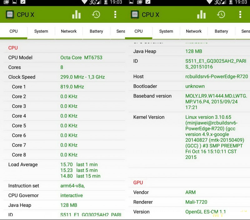This screenshot has height=220, width=250.
Task: Click the Version value OpenGL ES-CM 1.1
Action: [206, 212]
